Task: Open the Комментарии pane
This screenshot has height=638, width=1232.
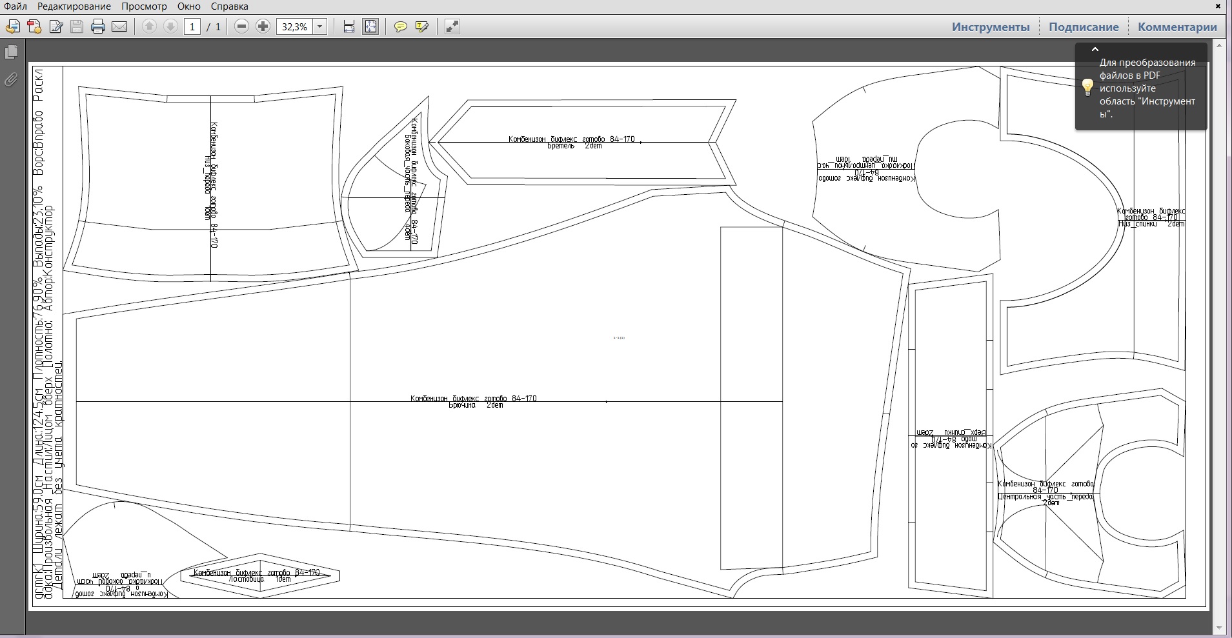Action: coord(1177,27)
